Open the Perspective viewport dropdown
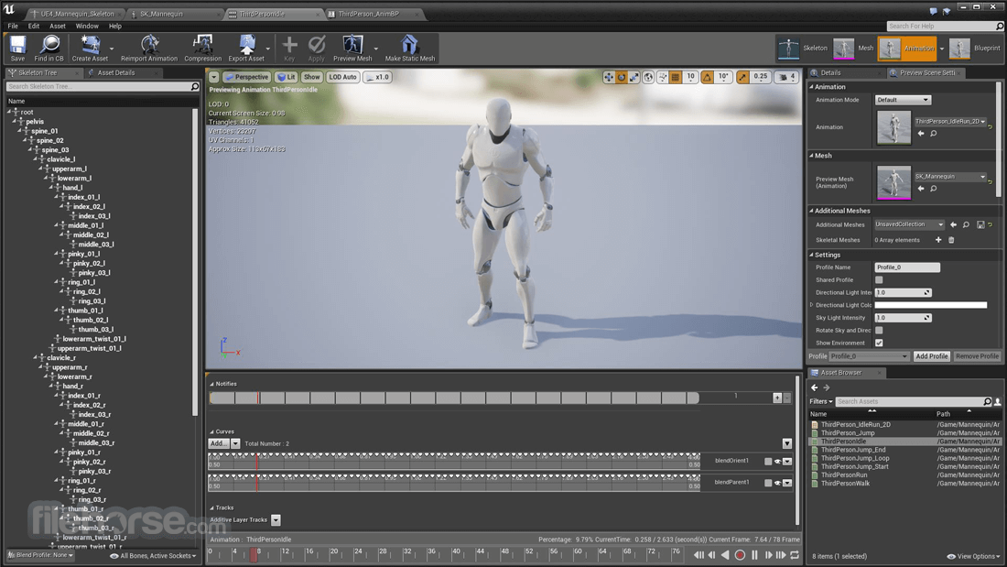 (247, 77)
